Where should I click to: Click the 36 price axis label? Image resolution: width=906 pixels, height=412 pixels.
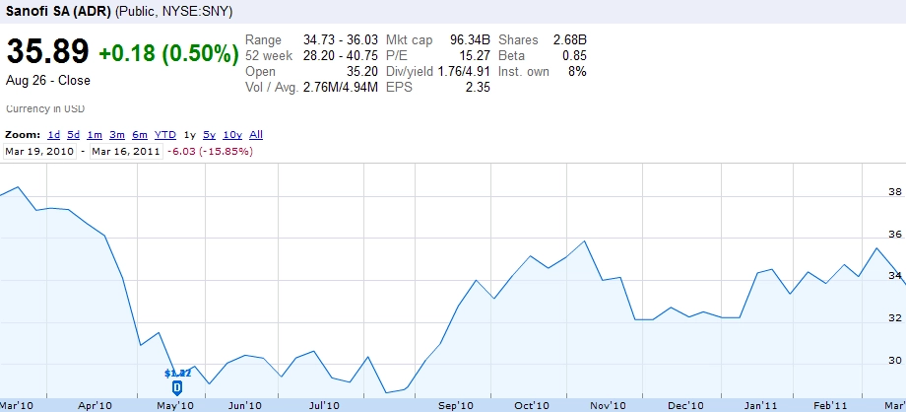click(x=895, y=235)
